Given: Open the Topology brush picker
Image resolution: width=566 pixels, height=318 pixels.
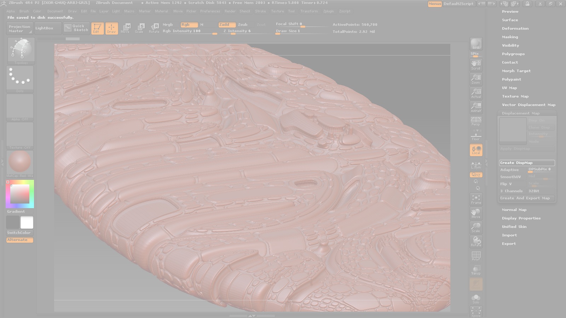Looking at the screenshot, I should click(21, 51).
